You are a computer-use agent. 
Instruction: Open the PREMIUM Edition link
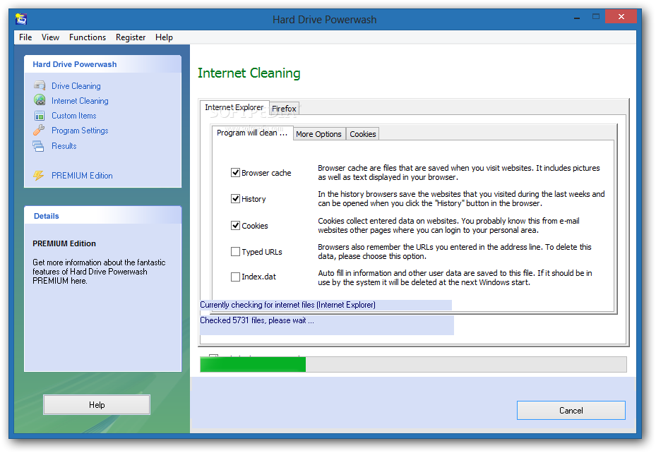(x=82, y=176)
